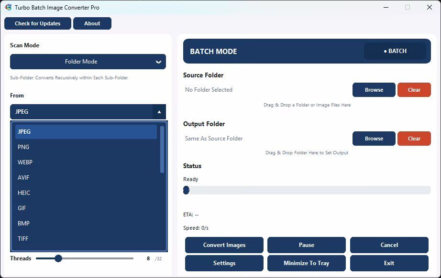The image size is (441, 278).
Task: Start conversion with Convert Images button
Action: pos(224,245)
